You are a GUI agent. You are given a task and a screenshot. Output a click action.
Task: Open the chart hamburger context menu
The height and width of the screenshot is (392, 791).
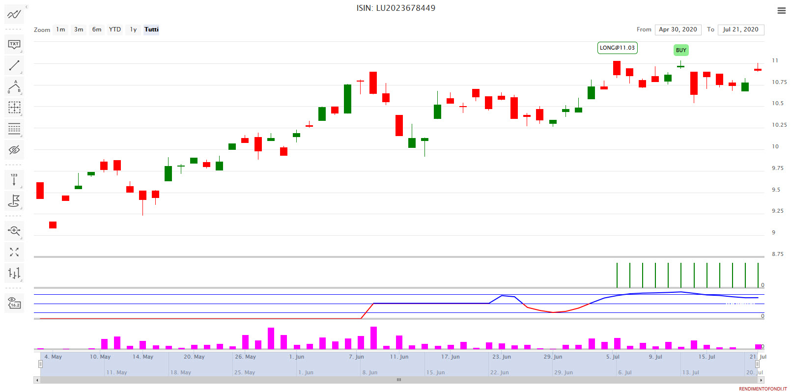(781, 10)
